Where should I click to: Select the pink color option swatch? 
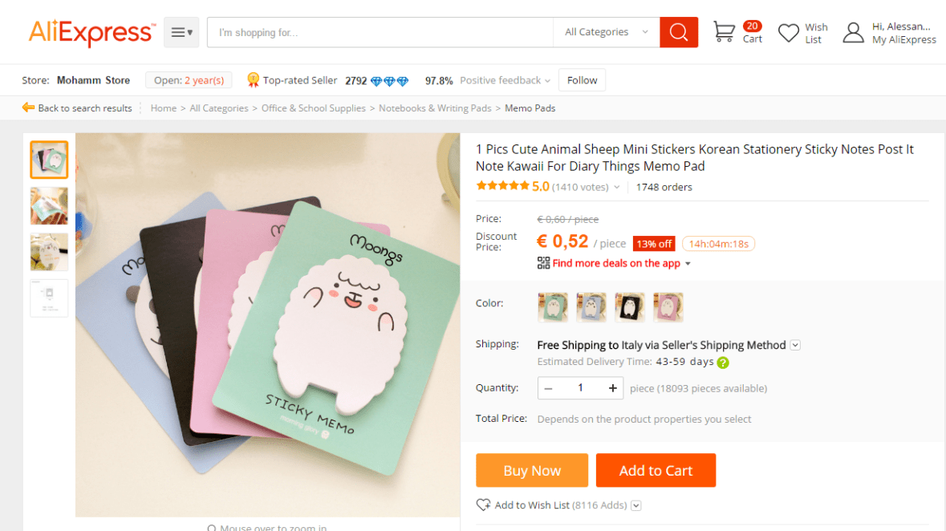coord(668,307)
